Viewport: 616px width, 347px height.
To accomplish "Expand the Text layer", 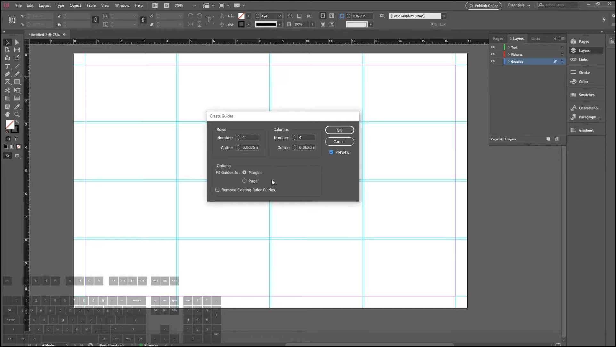I will pos(509,47).
